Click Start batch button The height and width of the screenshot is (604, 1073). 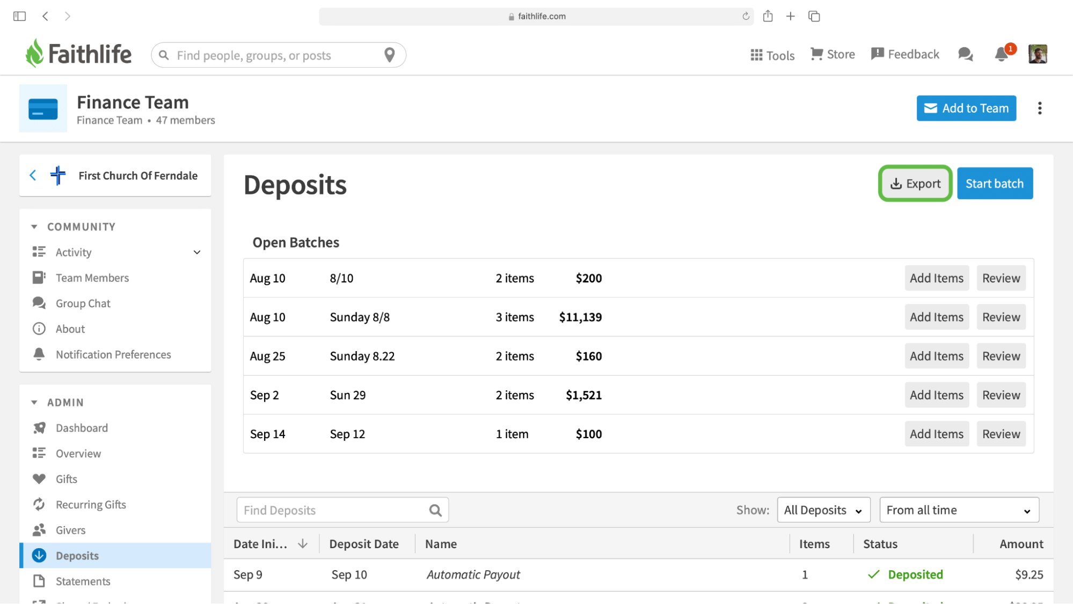pos(995,184)
